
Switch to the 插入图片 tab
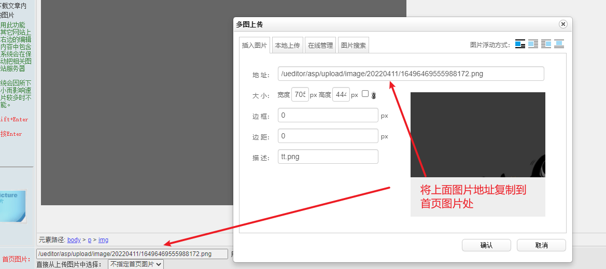254,46
